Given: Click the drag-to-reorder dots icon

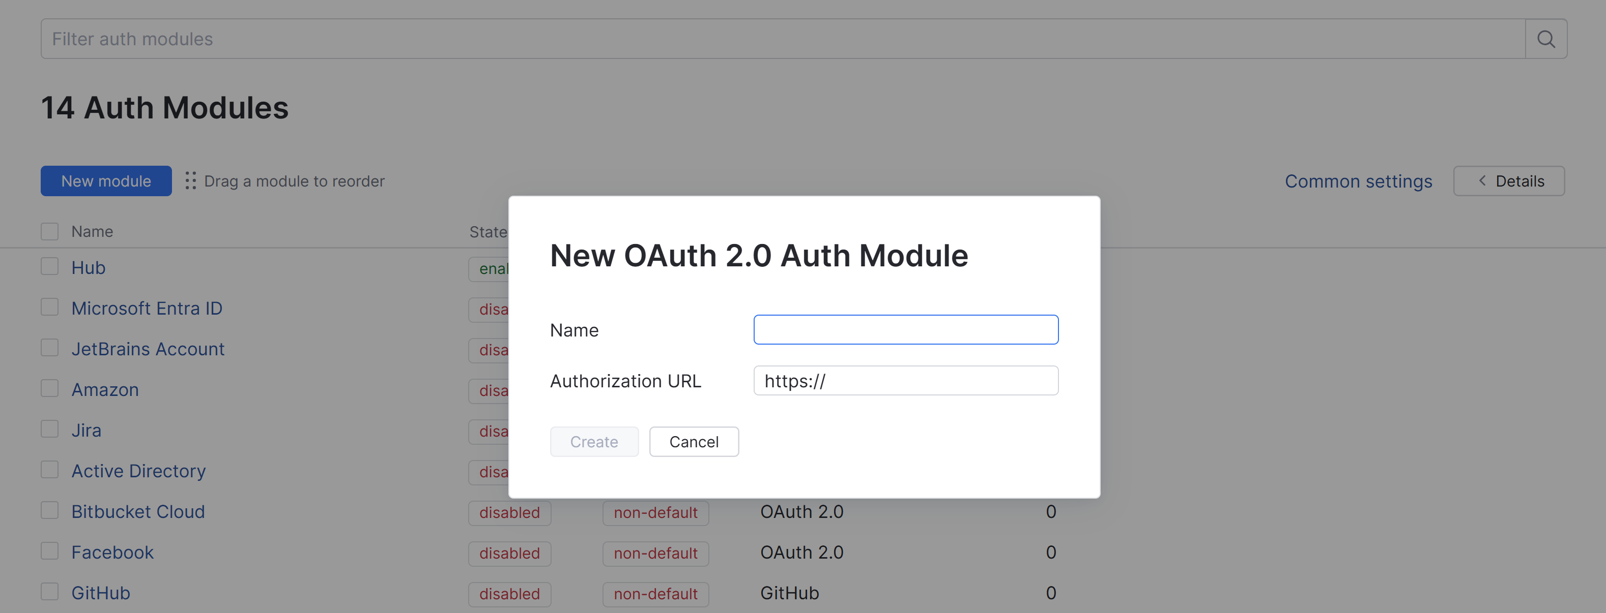Looking at the screenshot, I should (x=191, y=180).
